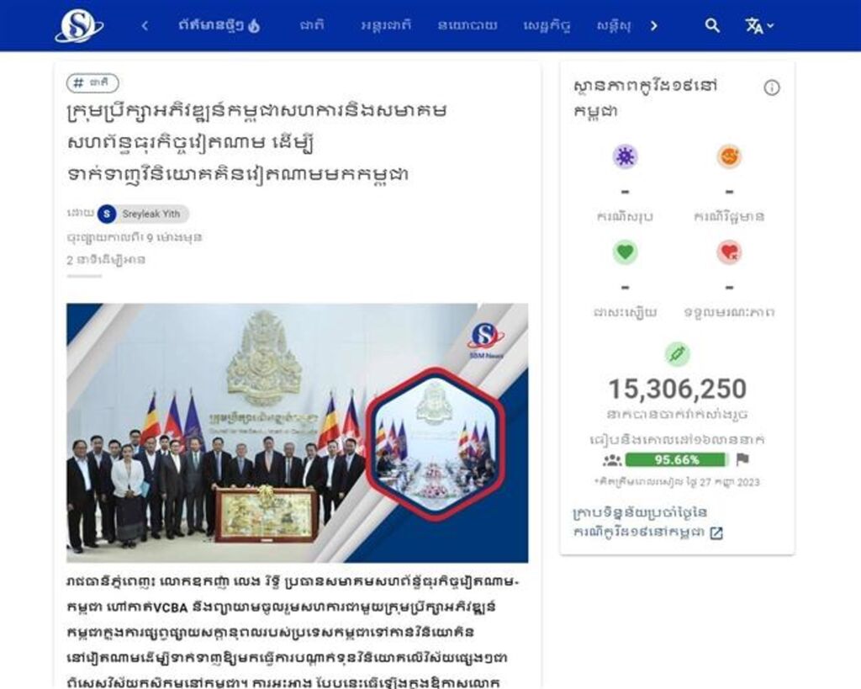Select the International category tab
The height and width of the screenshot is (689, 861).
coord(386,25)
